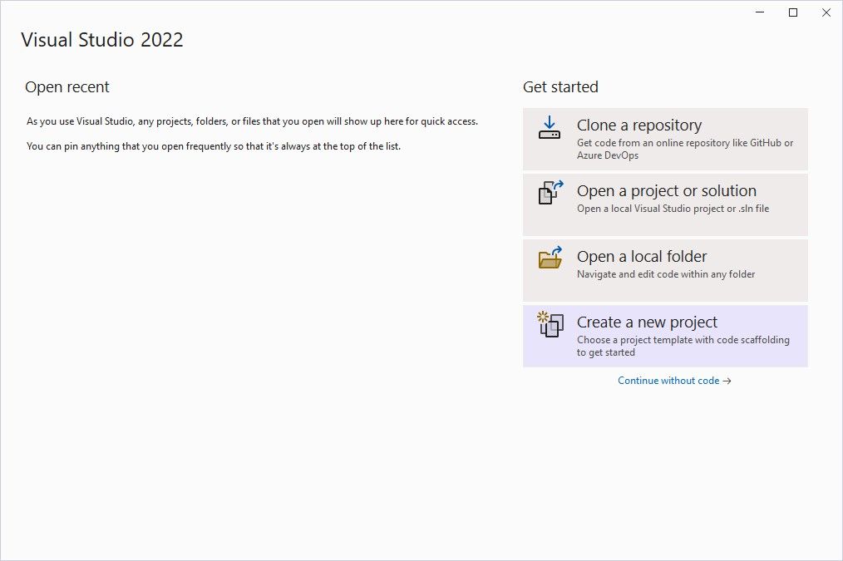Click the Open recent heading
The image size is (843, 561).
coord(67,86)
